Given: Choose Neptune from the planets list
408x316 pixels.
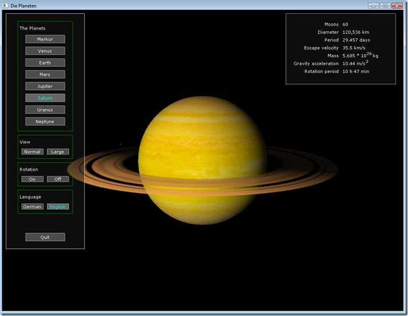Looking at the screenshot, I should 45,121.
